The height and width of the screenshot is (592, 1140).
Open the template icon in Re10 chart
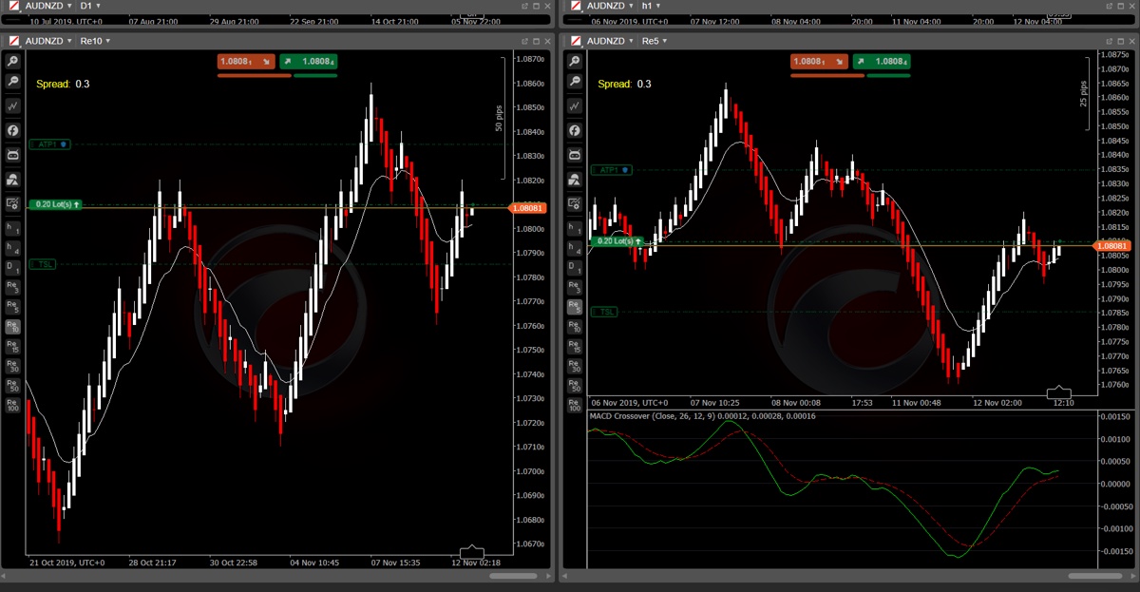13,179
